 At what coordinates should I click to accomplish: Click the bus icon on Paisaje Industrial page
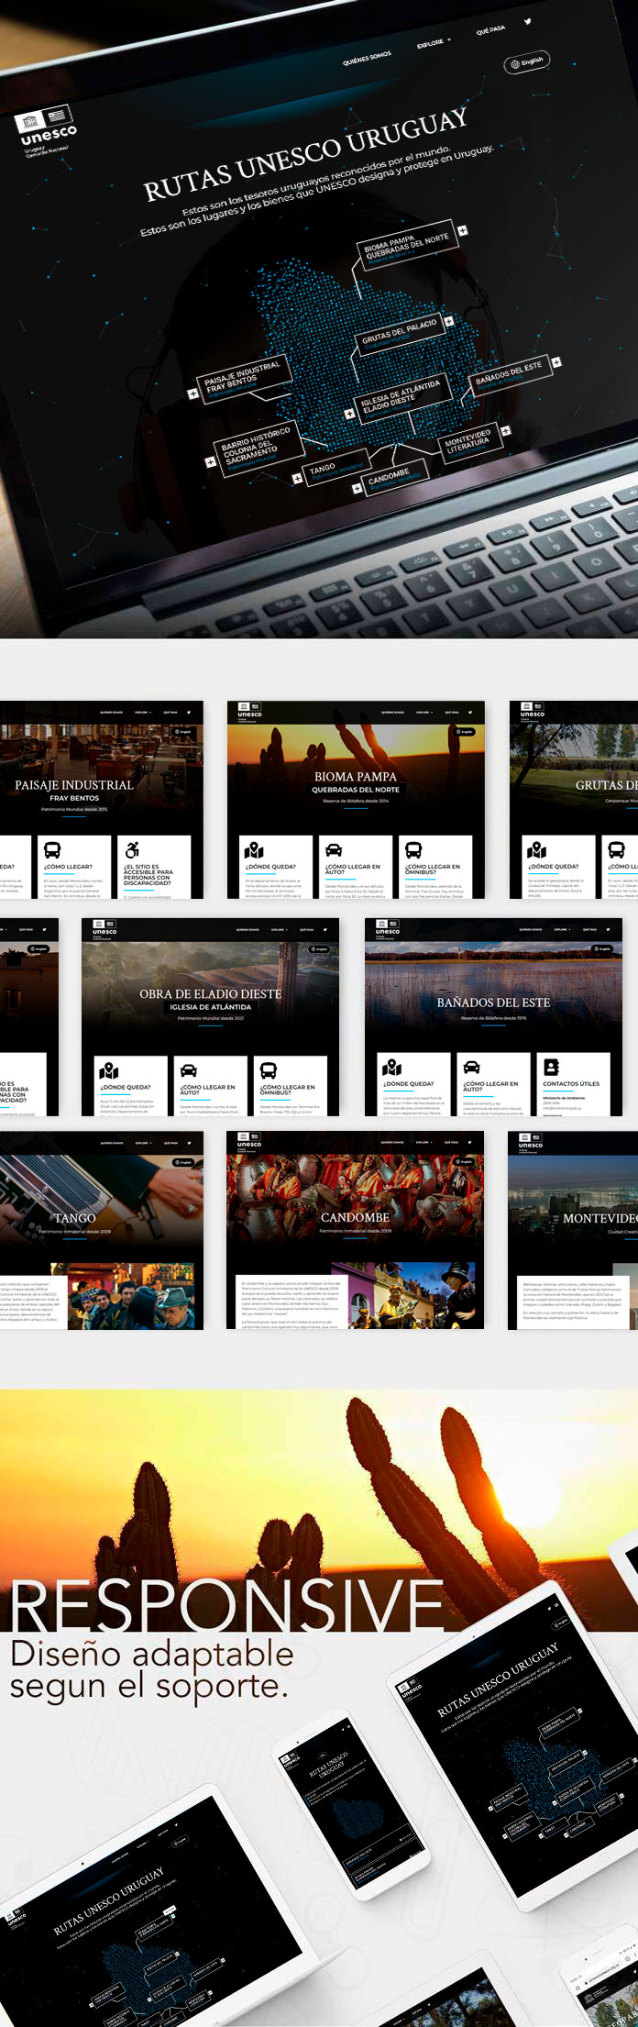tap(52, 850)
